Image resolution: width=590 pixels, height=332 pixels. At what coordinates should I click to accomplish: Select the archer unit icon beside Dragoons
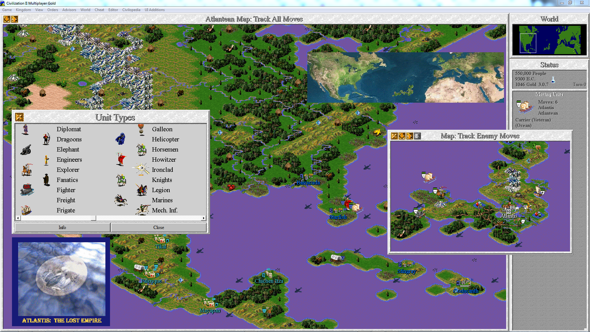[x=46, y=139]
